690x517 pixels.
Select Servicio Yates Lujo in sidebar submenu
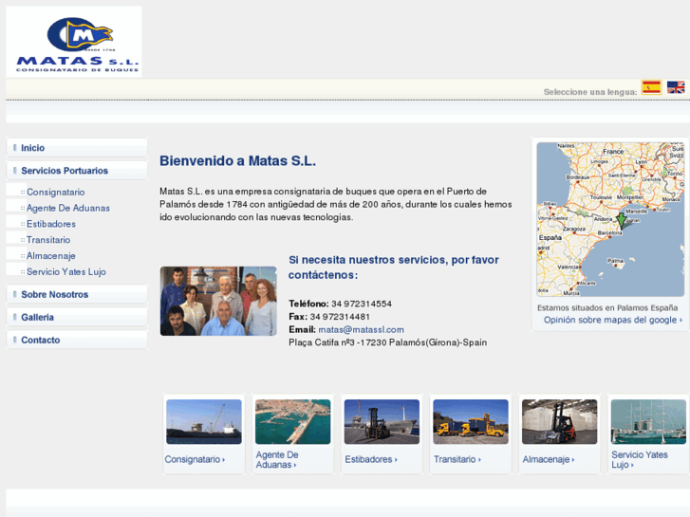pyautogui.click(x=66, y=272)
